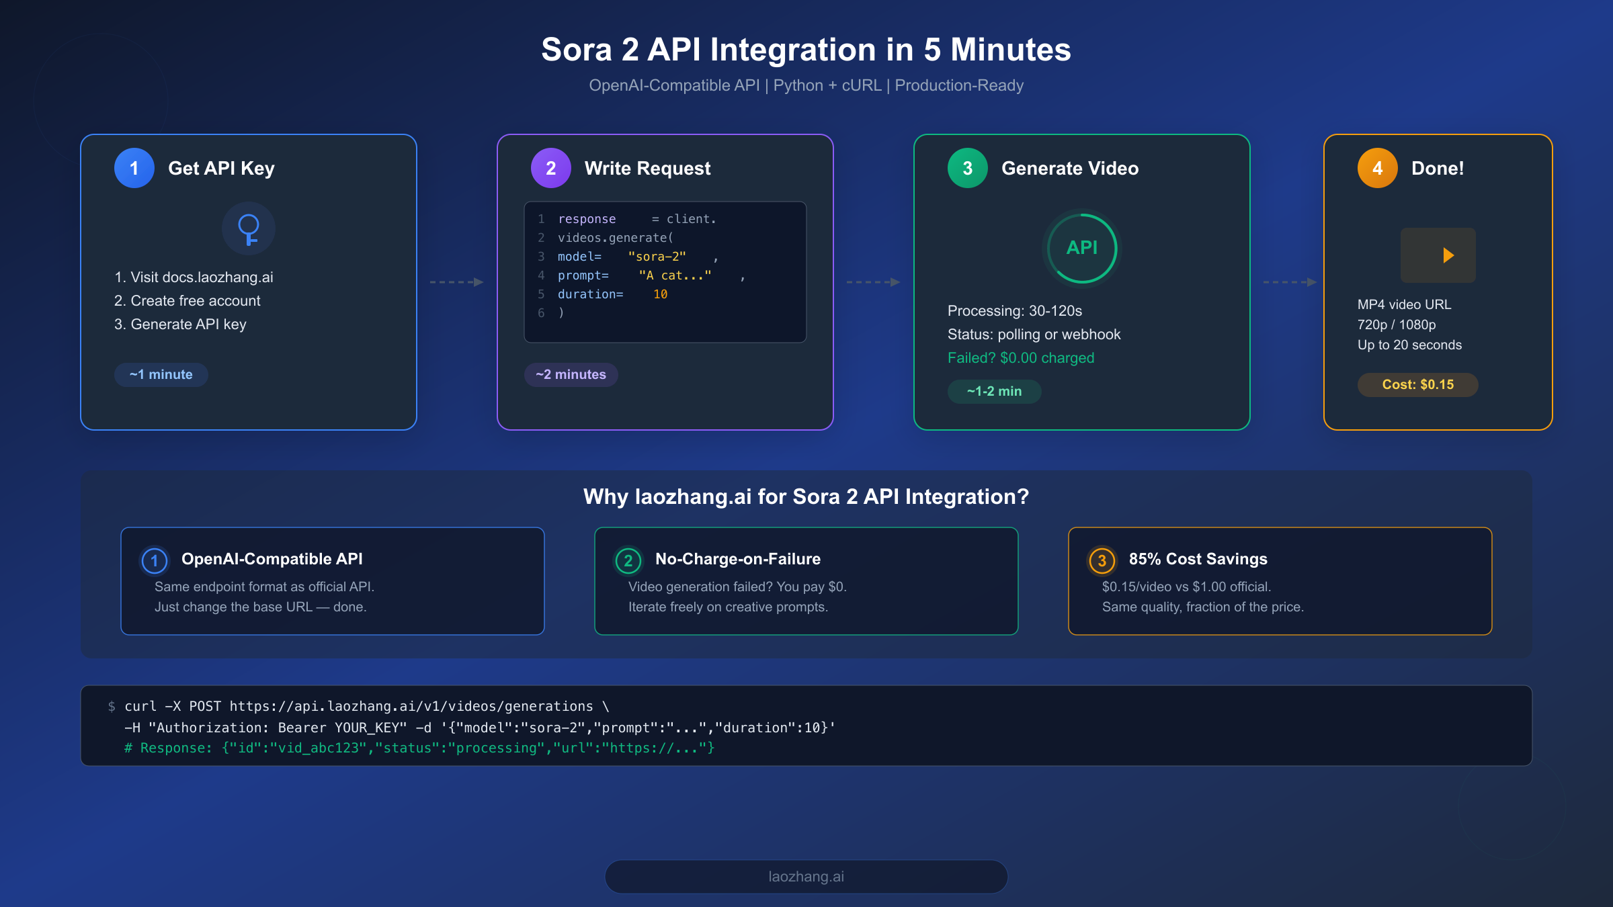
Task: Click the code snippet in Write Request card
Action: pos(665,271)
